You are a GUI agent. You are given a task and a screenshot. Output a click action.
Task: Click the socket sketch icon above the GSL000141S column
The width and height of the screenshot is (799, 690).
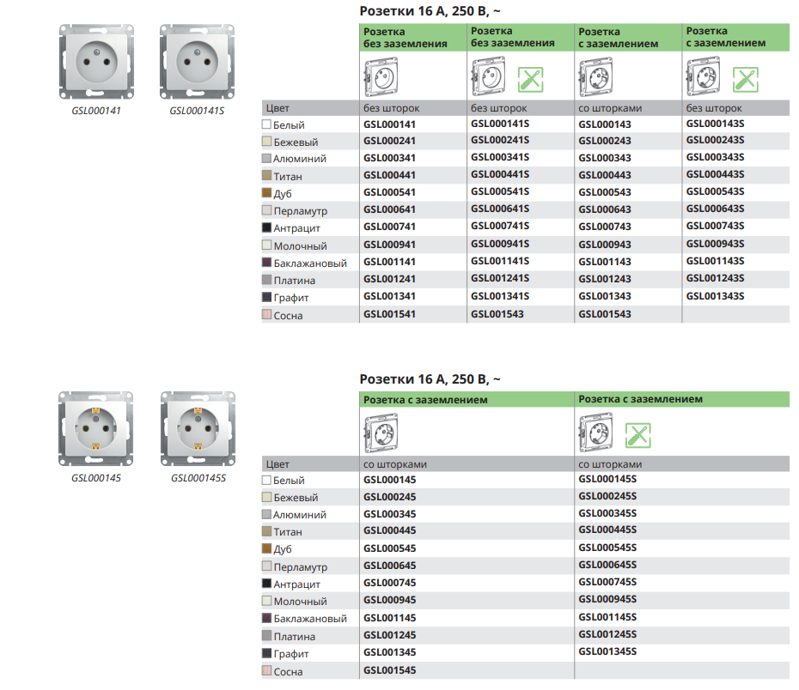pos(488,77)
